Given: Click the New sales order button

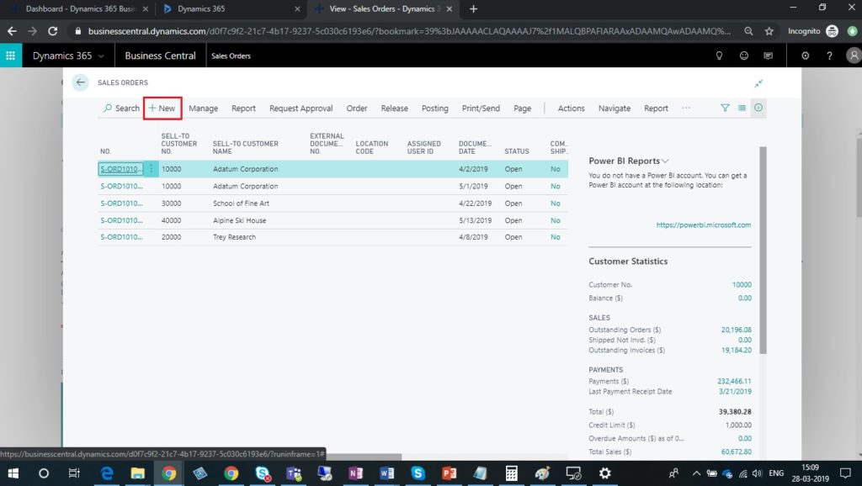Looking at the screenshot, I should [x=162, y=108].
